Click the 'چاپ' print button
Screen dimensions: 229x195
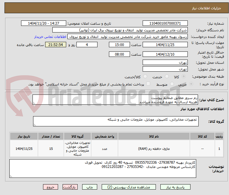click(x=90, y=187)
